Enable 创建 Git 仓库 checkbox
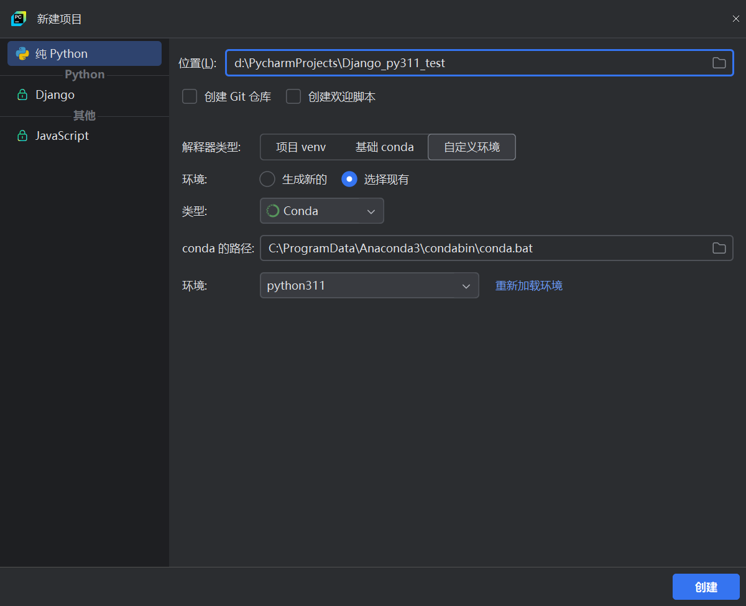The height and width of the screenshot is (606, 746). pos(190,96)
